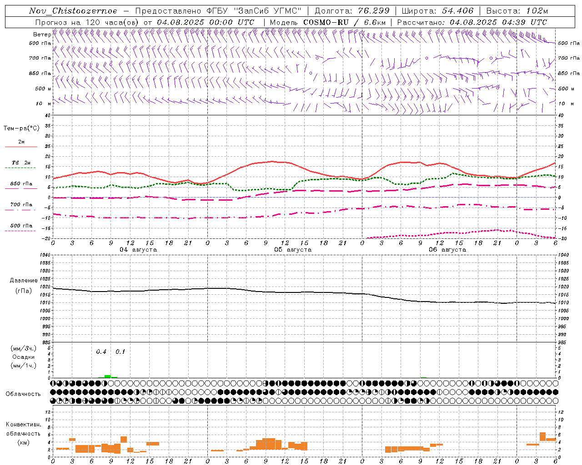582x465 pixels.
Task: Click the Рассчитано: 04.08.2025 04:39 UTC timestamp
Action: click(472, 22)
